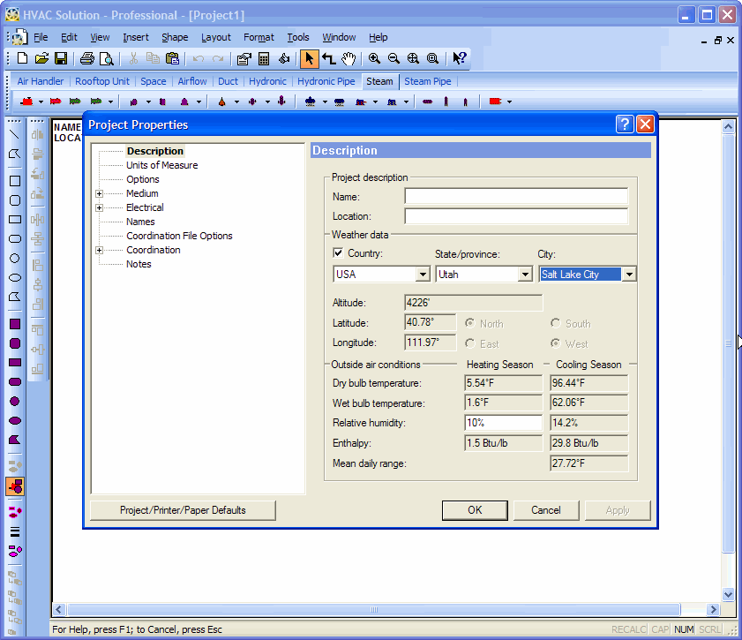Screen dimensions: 742x640
Task: Click the Zoom Out magnifier
Action: point(393,58)
